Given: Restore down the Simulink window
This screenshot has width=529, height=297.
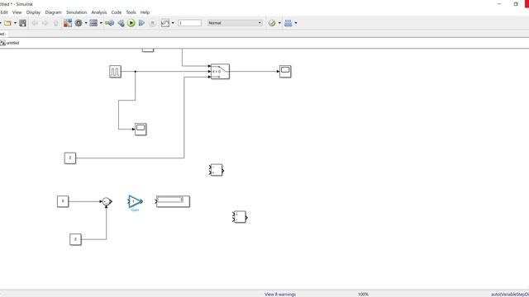Looking at the screenshot, I should coord(516,4).
